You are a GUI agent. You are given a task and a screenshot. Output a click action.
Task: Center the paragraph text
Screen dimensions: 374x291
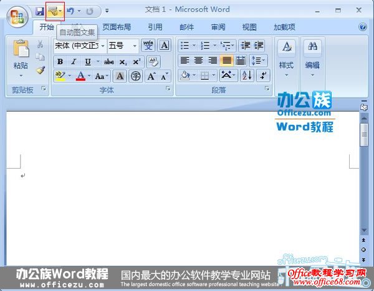(199, 61)
